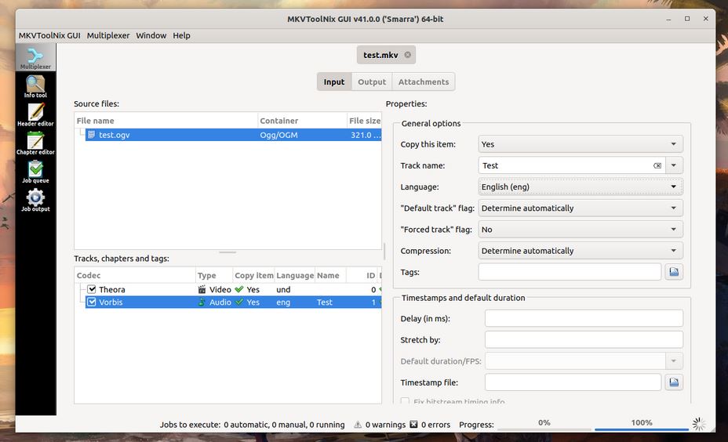Open the Job output view

pos(35,200)
